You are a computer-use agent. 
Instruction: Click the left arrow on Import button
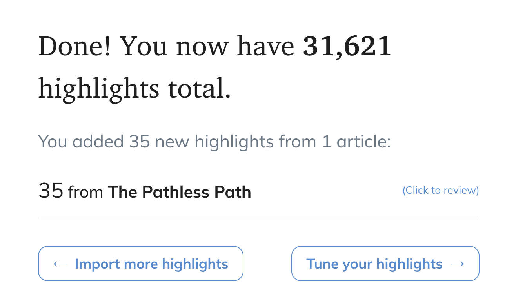(60, 264)
